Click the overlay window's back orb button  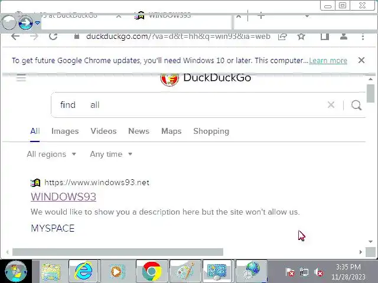9,22
